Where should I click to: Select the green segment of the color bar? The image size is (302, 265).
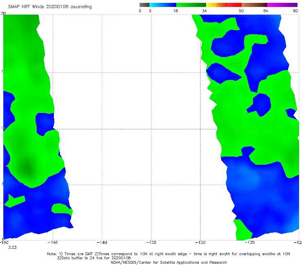coord(191,5)
